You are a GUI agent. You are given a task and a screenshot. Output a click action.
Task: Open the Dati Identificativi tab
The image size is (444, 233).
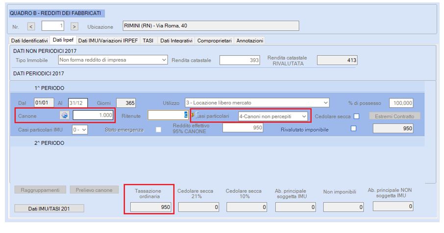[x=29, y=41]
